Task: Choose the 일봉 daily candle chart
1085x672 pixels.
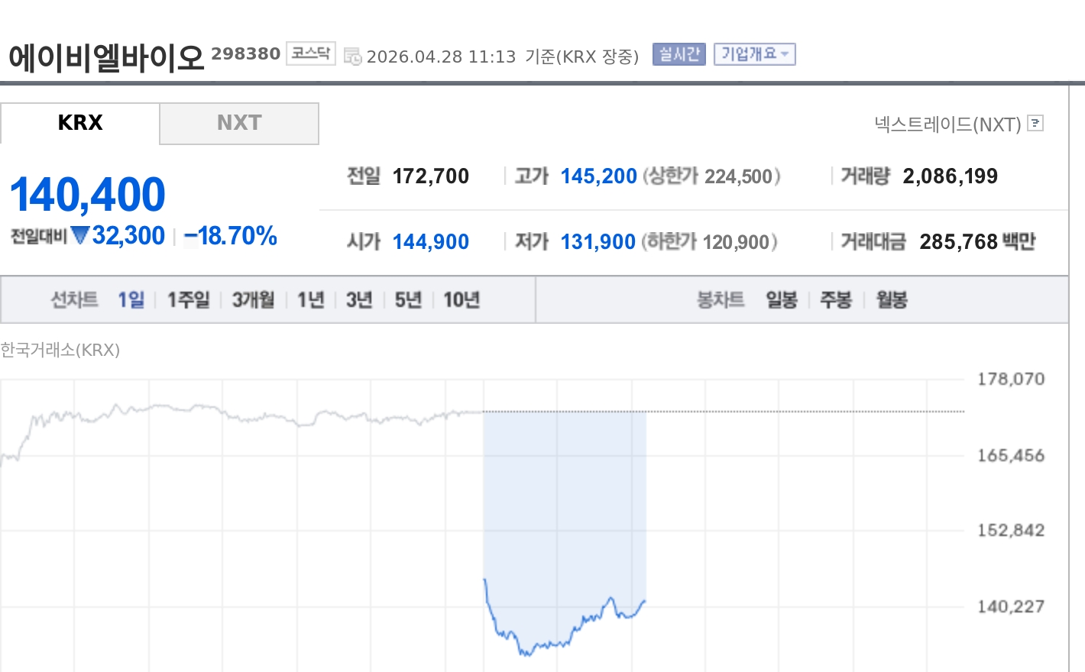Action: click(782, 300)
